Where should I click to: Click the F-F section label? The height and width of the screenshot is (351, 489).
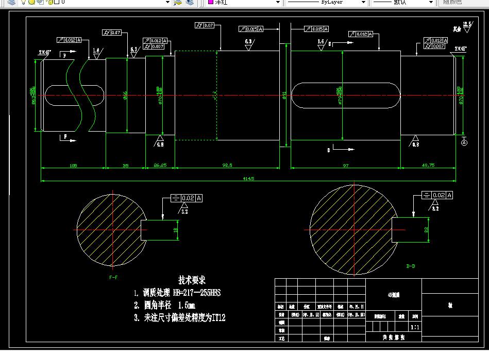click(x=113, y=277)
